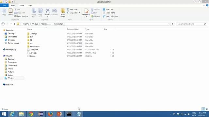Click Copy path command
Screen dimensions: 209x117
(x=20, y=13)
